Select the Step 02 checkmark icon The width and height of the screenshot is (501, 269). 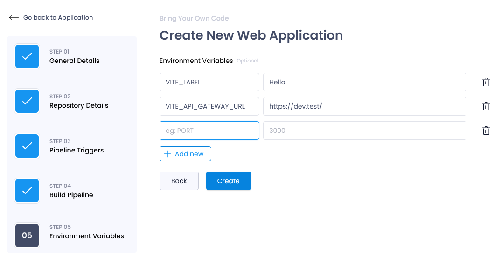pyautogui.click(x=27, y=101)
